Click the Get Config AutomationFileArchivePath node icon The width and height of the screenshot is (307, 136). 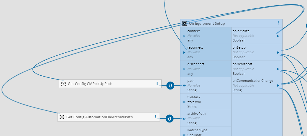click(x=62, y=117)
